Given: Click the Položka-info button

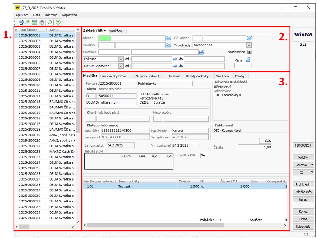Looking at the screenshot, I should [303, 192].
